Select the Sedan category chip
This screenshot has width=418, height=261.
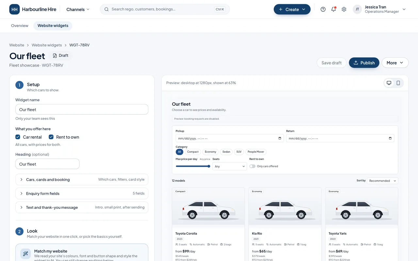point(226,152)
